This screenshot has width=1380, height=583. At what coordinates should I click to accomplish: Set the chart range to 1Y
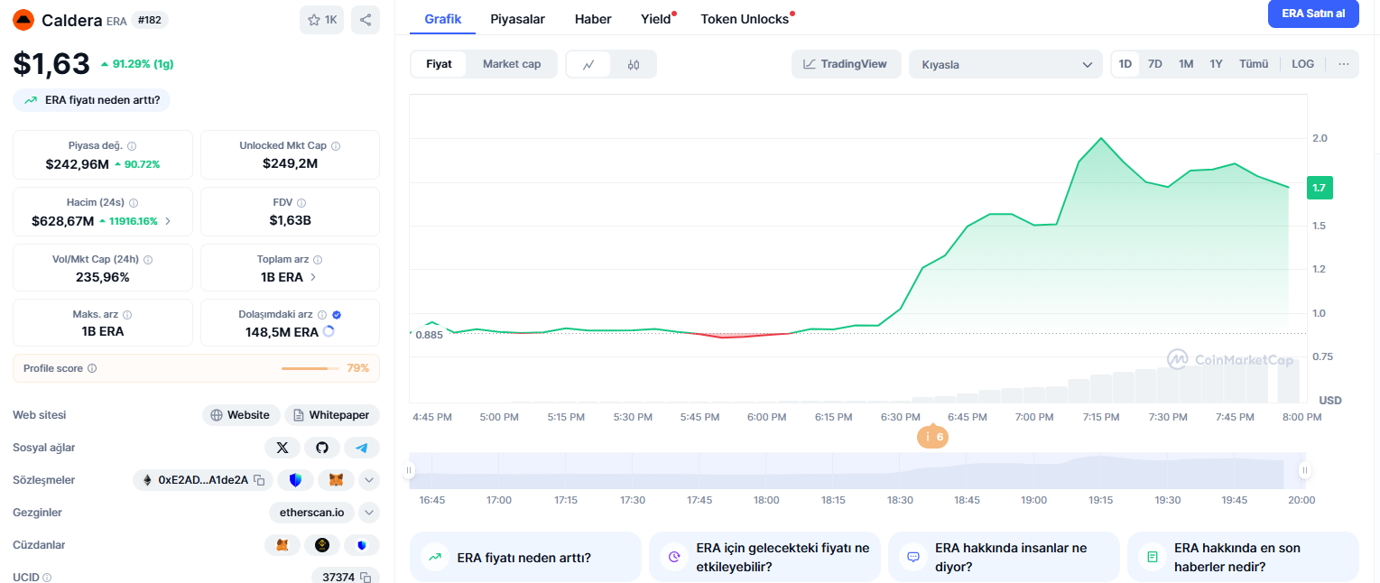coord(1216,64)
